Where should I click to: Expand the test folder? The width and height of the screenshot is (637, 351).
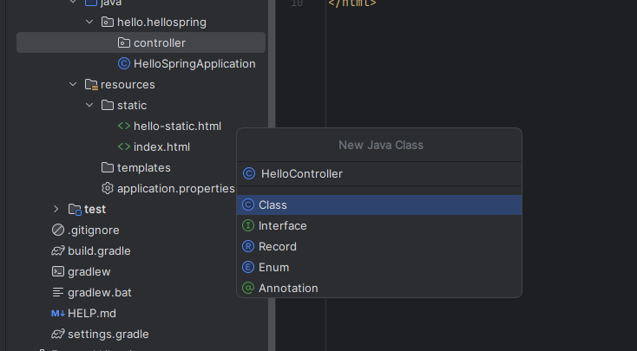[x=56, y=209]
